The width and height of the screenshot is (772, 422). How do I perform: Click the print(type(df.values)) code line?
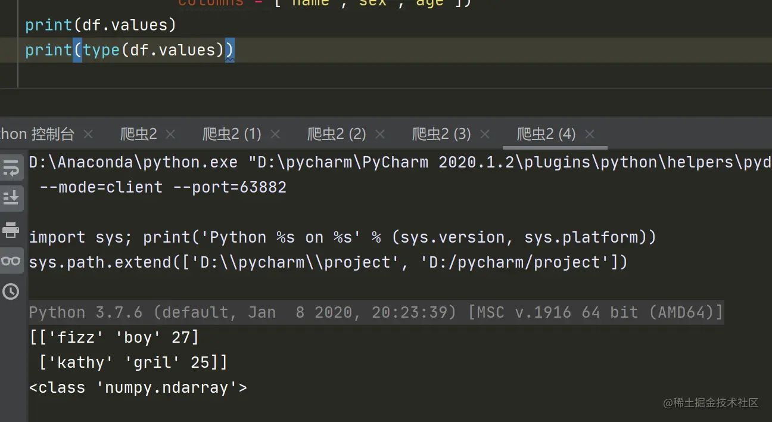point(130,50)
